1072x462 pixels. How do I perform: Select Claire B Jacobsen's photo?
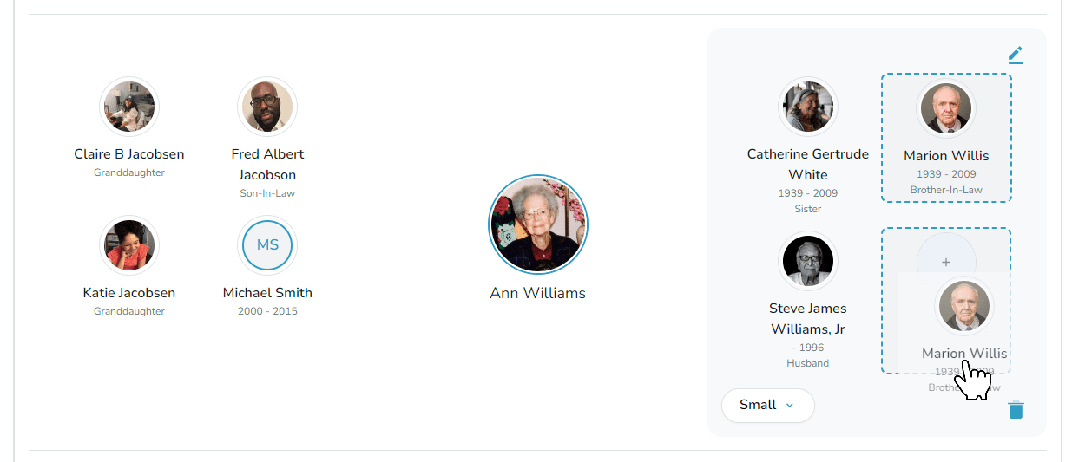(129, 107)
